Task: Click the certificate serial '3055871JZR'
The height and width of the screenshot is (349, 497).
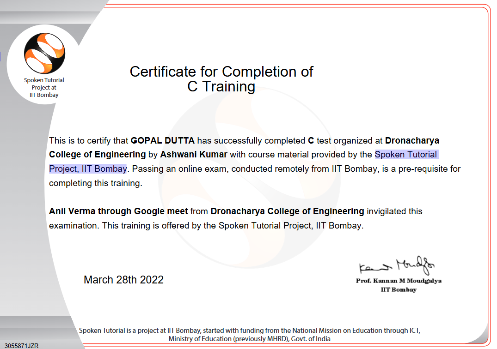Action: coord(22,346)
